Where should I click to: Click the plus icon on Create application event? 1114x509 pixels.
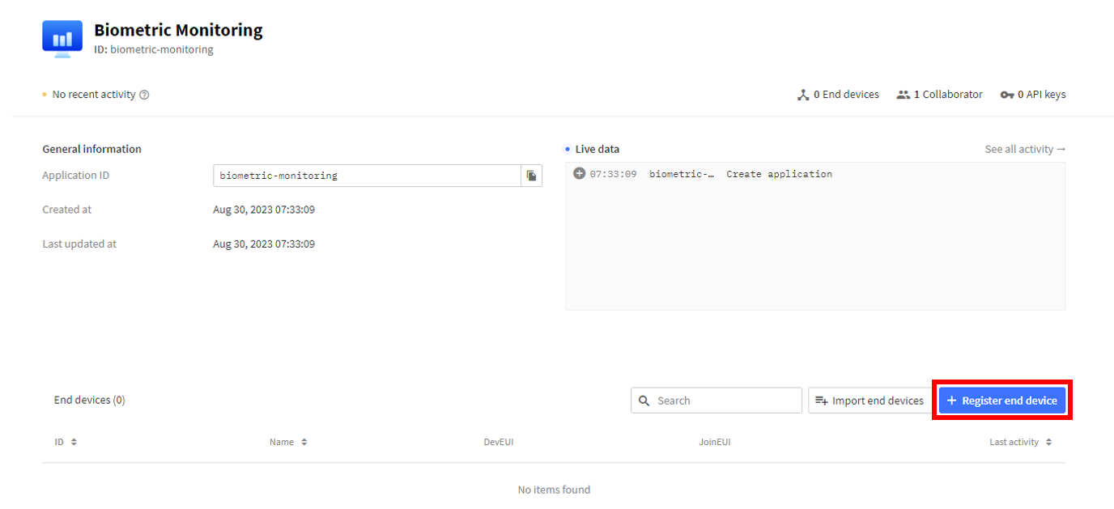[x=579, y=174]
